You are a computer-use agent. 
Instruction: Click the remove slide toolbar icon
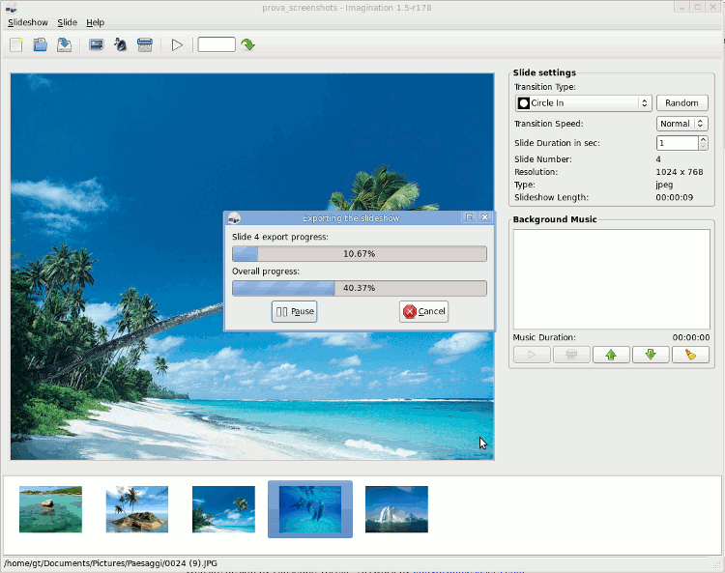(x=144, y=44)
